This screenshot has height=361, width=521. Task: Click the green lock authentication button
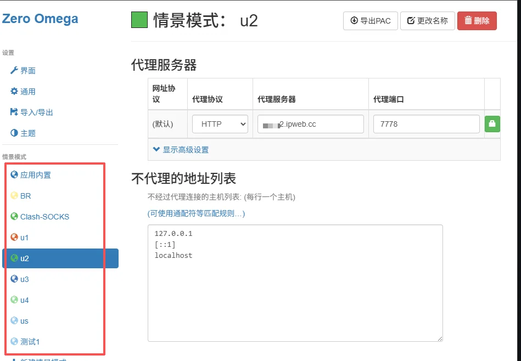(x=492, y=124)
